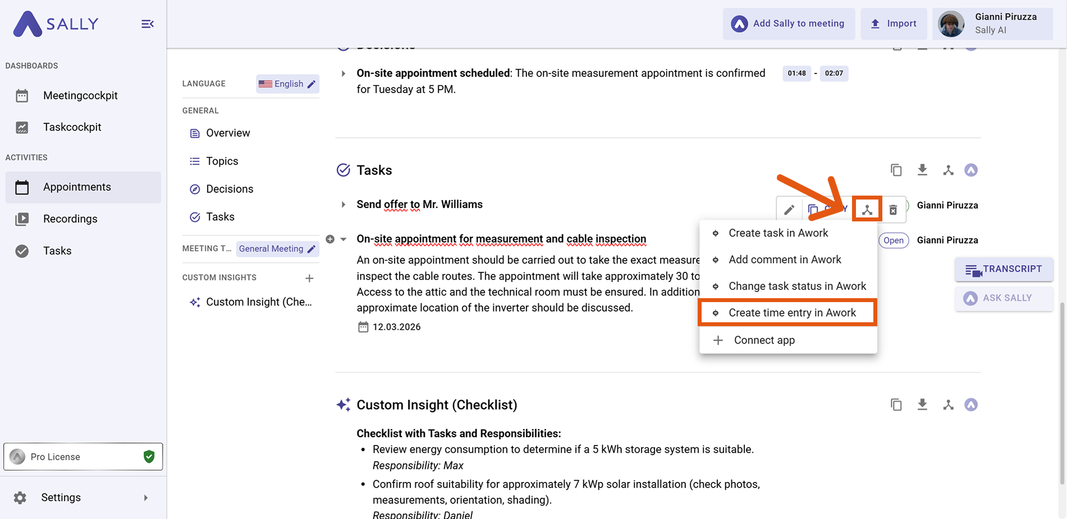Copy the Tasks section to clipboard
This screenshot has width=1067, height=519.
point(896,170)
